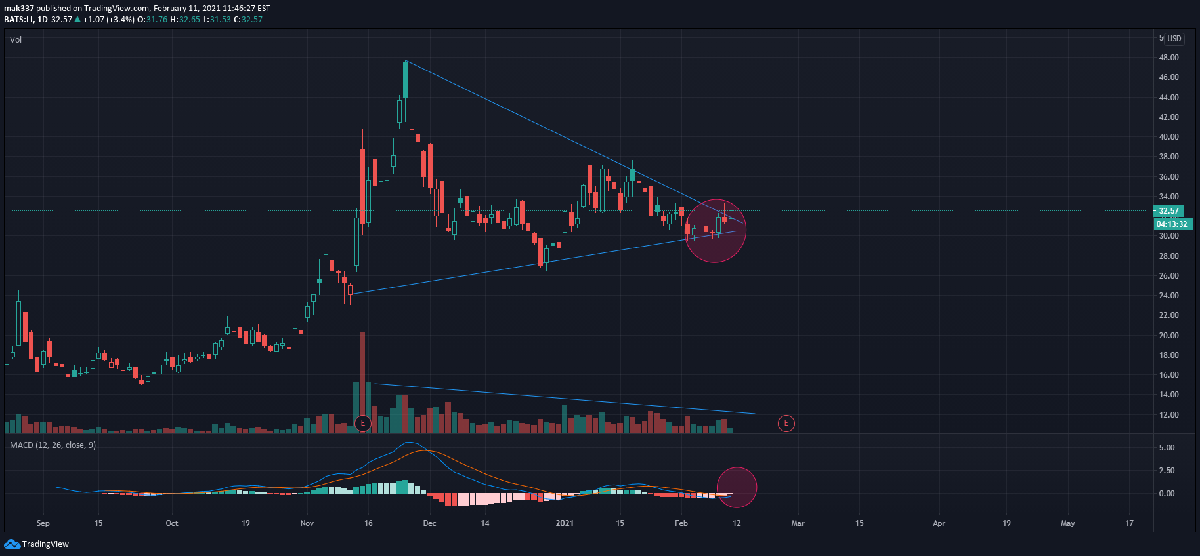
Task: Select the tallest red volume bar in November
Action: (x=362, y=383)
